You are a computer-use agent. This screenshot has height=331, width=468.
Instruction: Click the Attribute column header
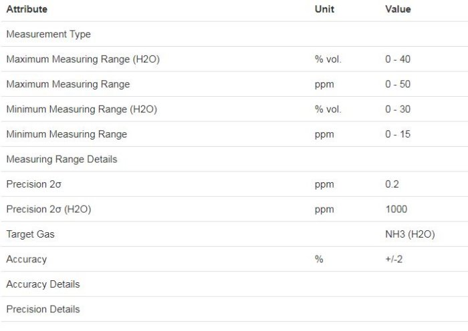(x=27, y=9)
